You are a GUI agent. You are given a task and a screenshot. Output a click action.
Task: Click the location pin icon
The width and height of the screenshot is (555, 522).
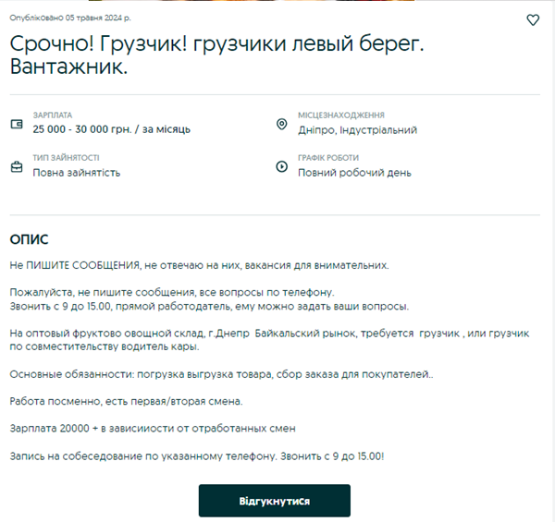tap(282, 125)
